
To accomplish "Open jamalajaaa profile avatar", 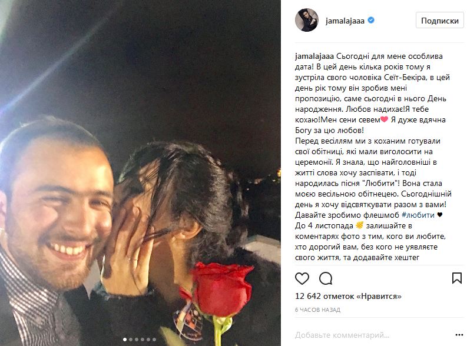I will 307,20.
